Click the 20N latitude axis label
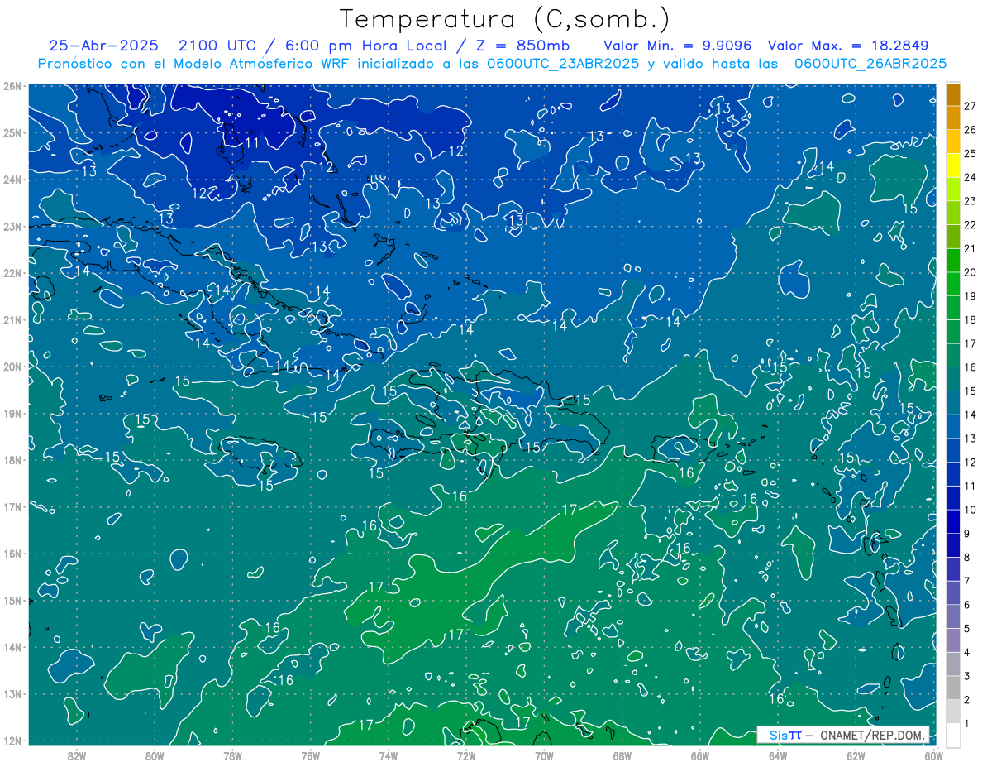Image resolution: width=992 pixels, height=767 pixels. (x=12, y=367)
